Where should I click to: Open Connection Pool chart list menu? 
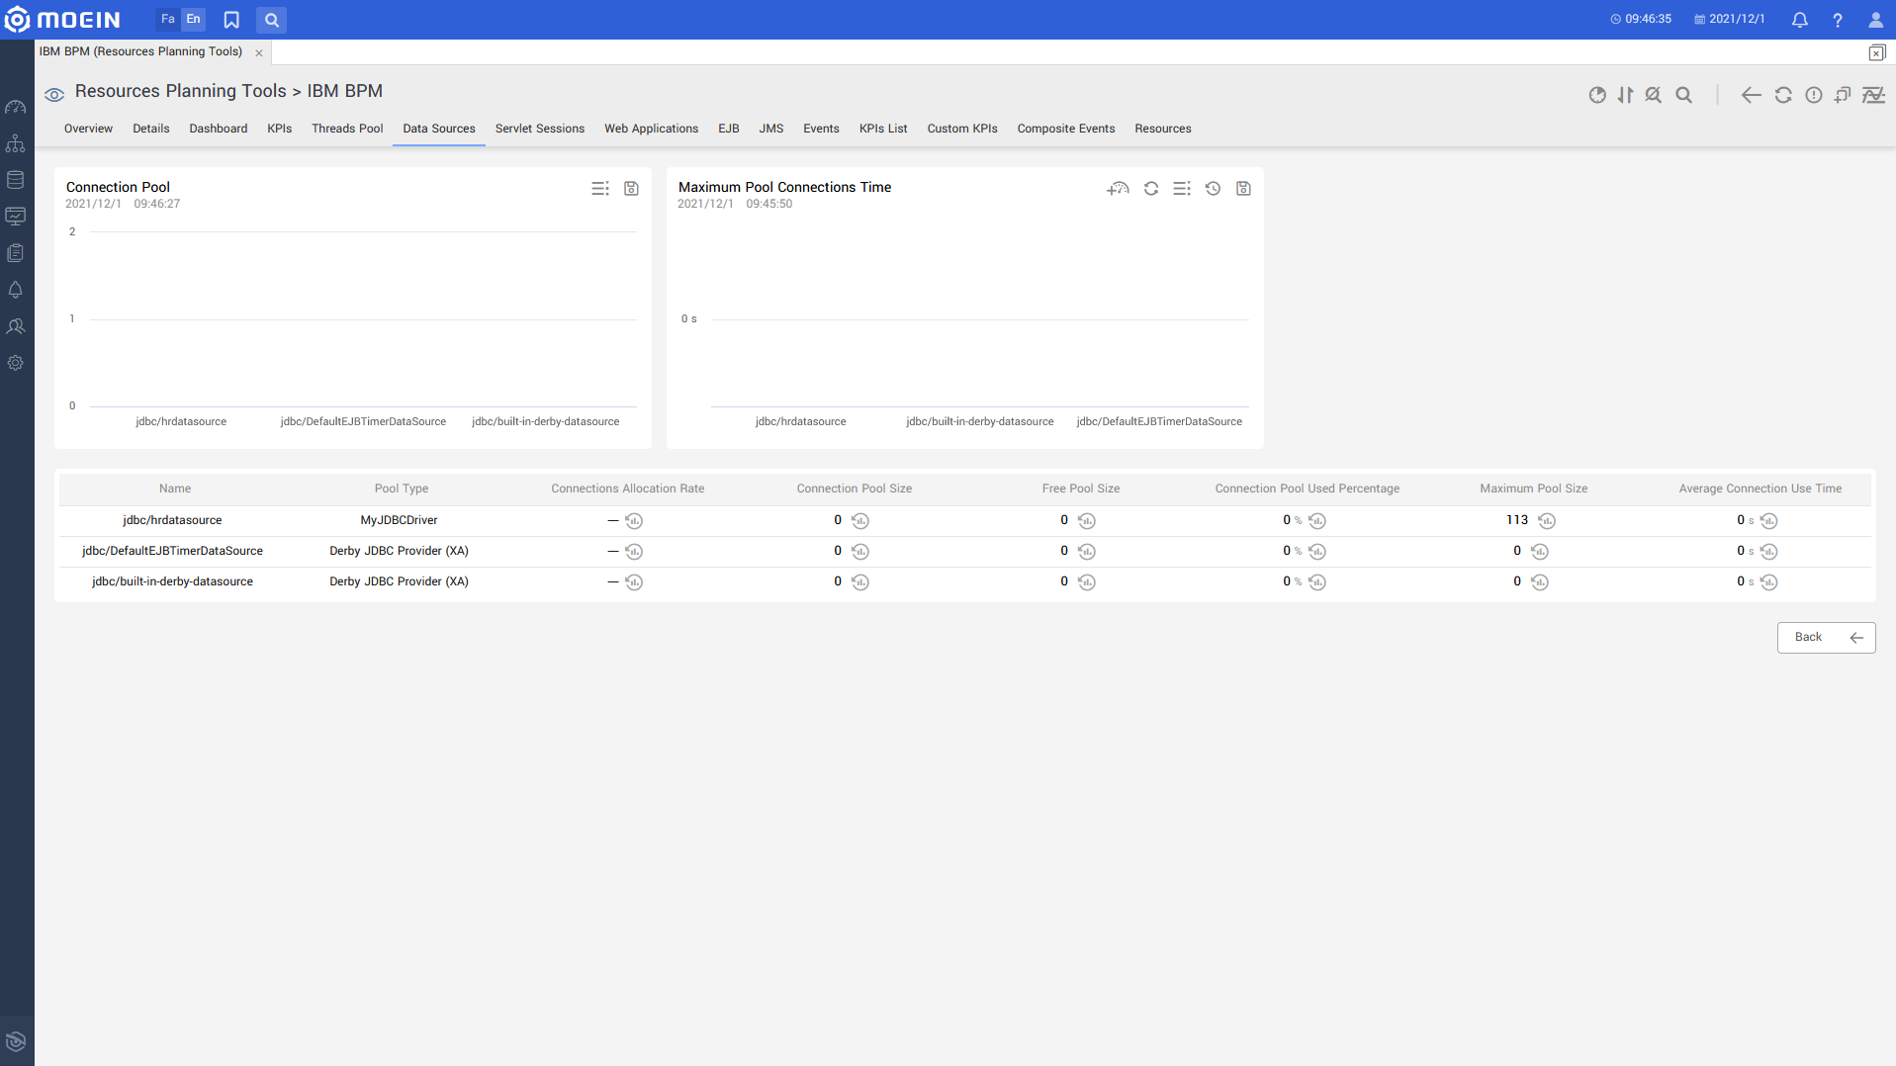[600, 189]
